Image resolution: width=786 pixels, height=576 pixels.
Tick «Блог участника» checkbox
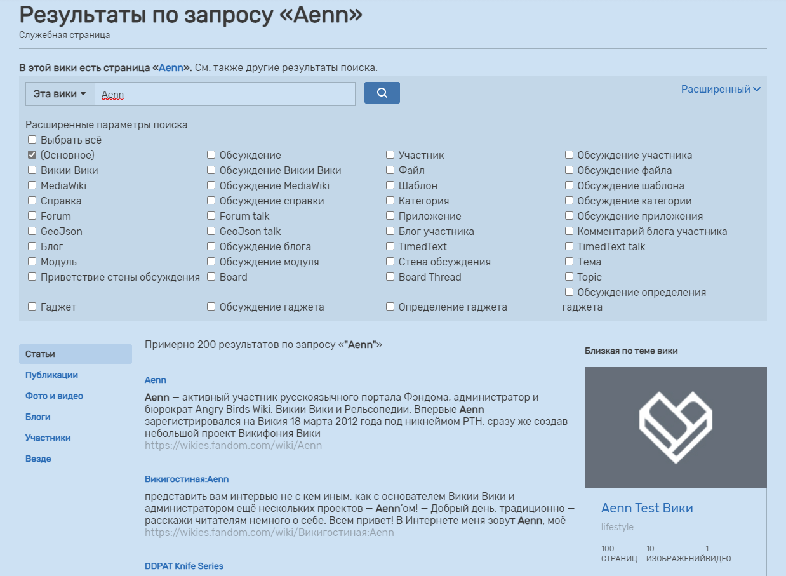coord(390,231)
